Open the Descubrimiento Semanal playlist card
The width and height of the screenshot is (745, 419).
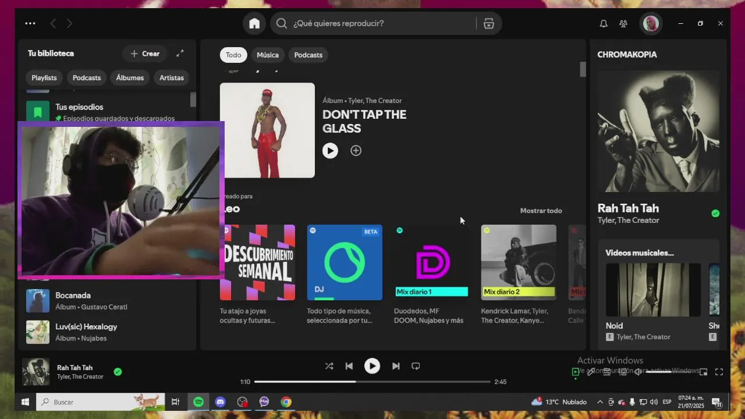(257, 262)
